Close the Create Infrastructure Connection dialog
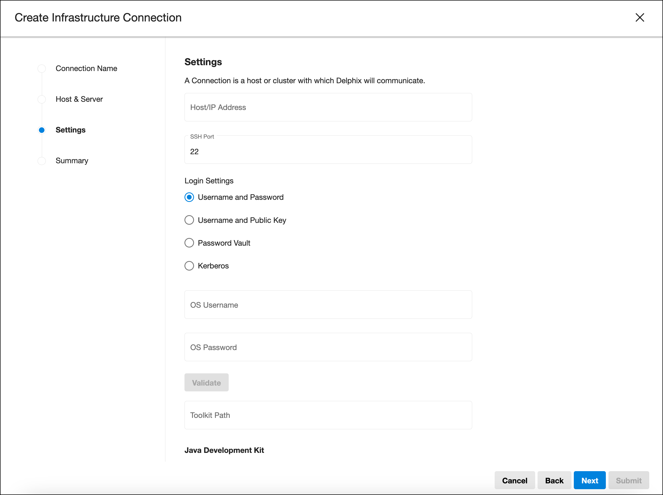 click(x=640, y=18)
